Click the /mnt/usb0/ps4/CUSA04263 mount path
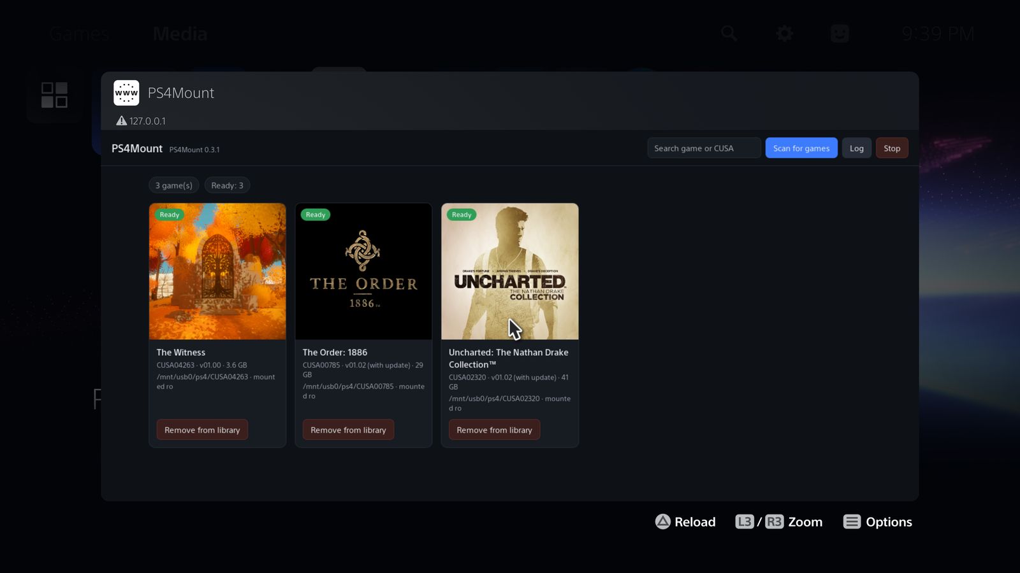Viewport: 1020px width, 573px height. (203, 377)
